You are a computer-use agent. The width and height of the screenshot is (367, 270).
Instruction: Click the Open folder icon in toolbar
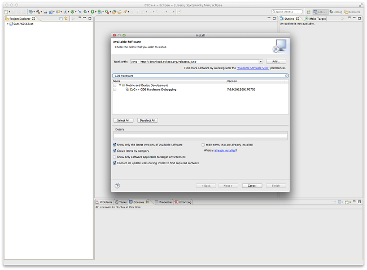point(119,12)
